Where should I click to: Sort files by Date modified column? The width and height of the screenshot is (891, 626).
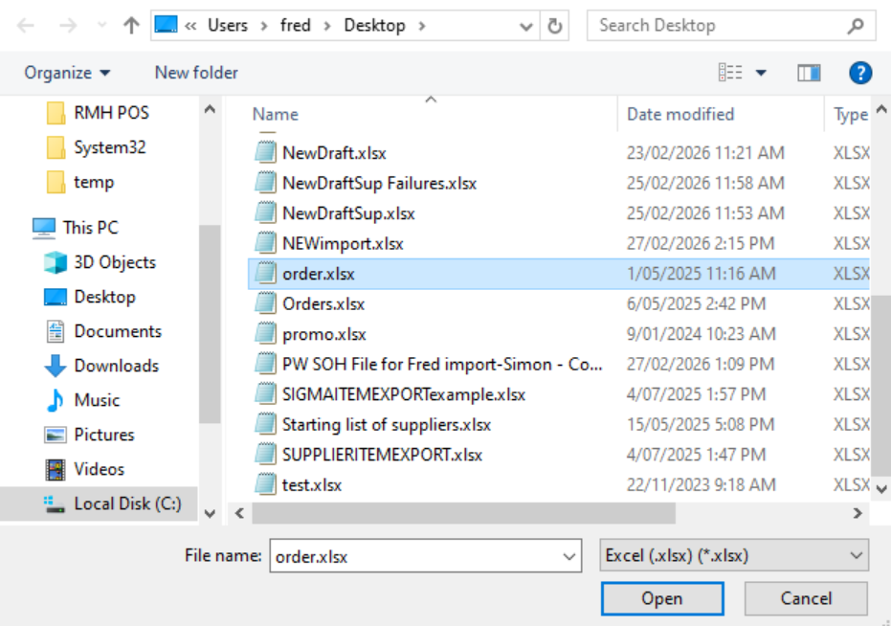(x=680, y=114)
